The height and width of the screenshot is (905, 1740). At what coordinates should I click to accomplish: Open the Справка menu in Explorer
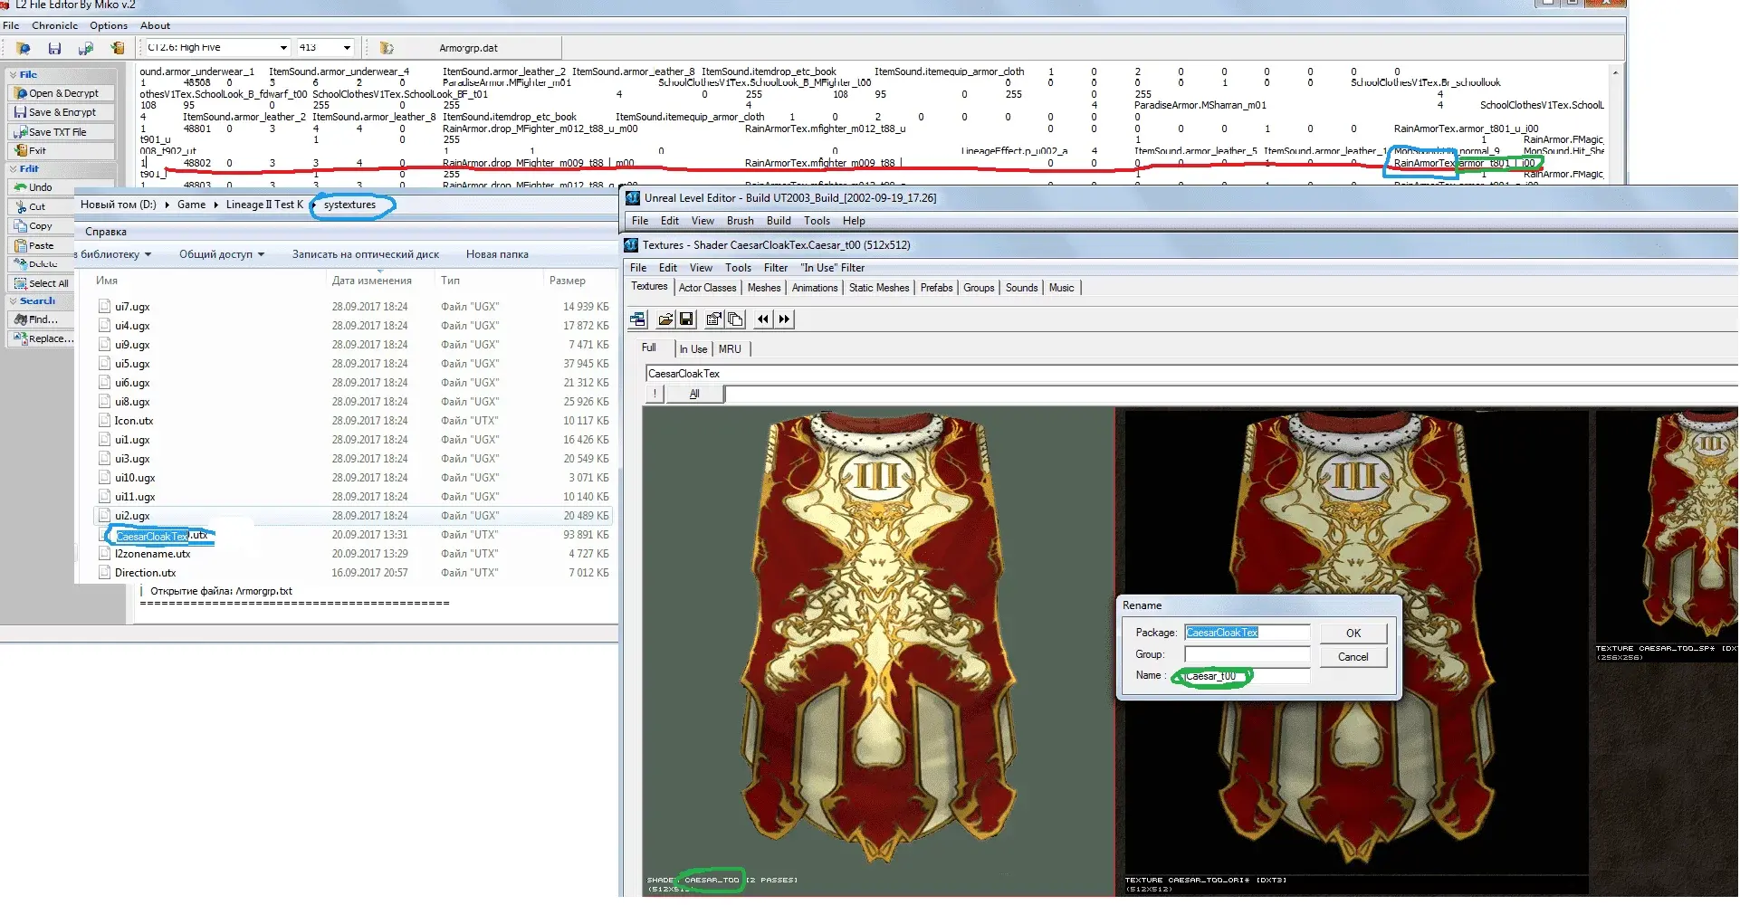[x=106, y=232]
